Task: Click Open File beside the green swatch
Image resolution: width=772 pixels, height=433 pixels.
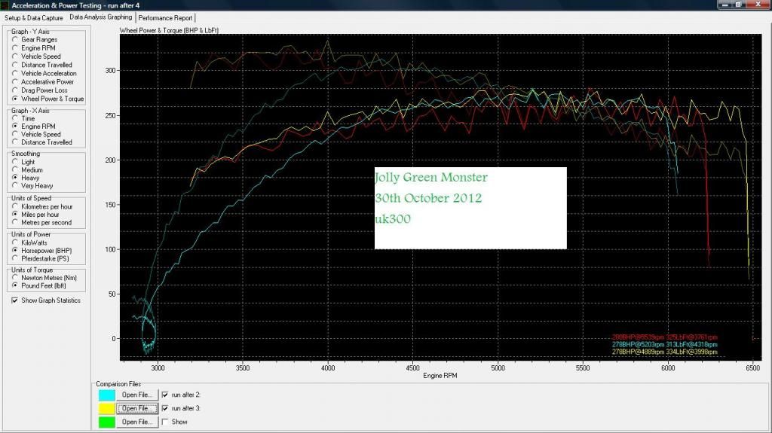Action: point(136,422)
